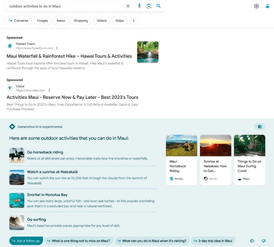The width and height of the screenshot is (274, 247).
Task: Select '3-day trip idea in Maui' suggestion
Action: [213, 241]
